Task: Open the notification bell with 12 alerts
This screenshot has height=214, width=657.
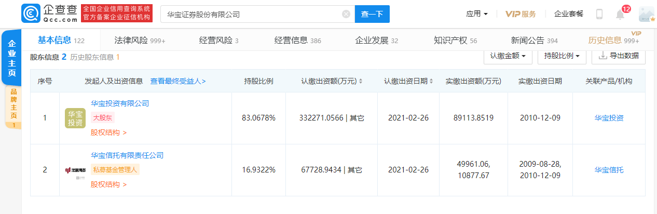Action: (620, 14)
